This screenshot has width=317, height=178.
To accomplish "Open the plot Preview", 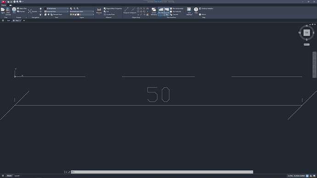I will click(x=21, y=11).
